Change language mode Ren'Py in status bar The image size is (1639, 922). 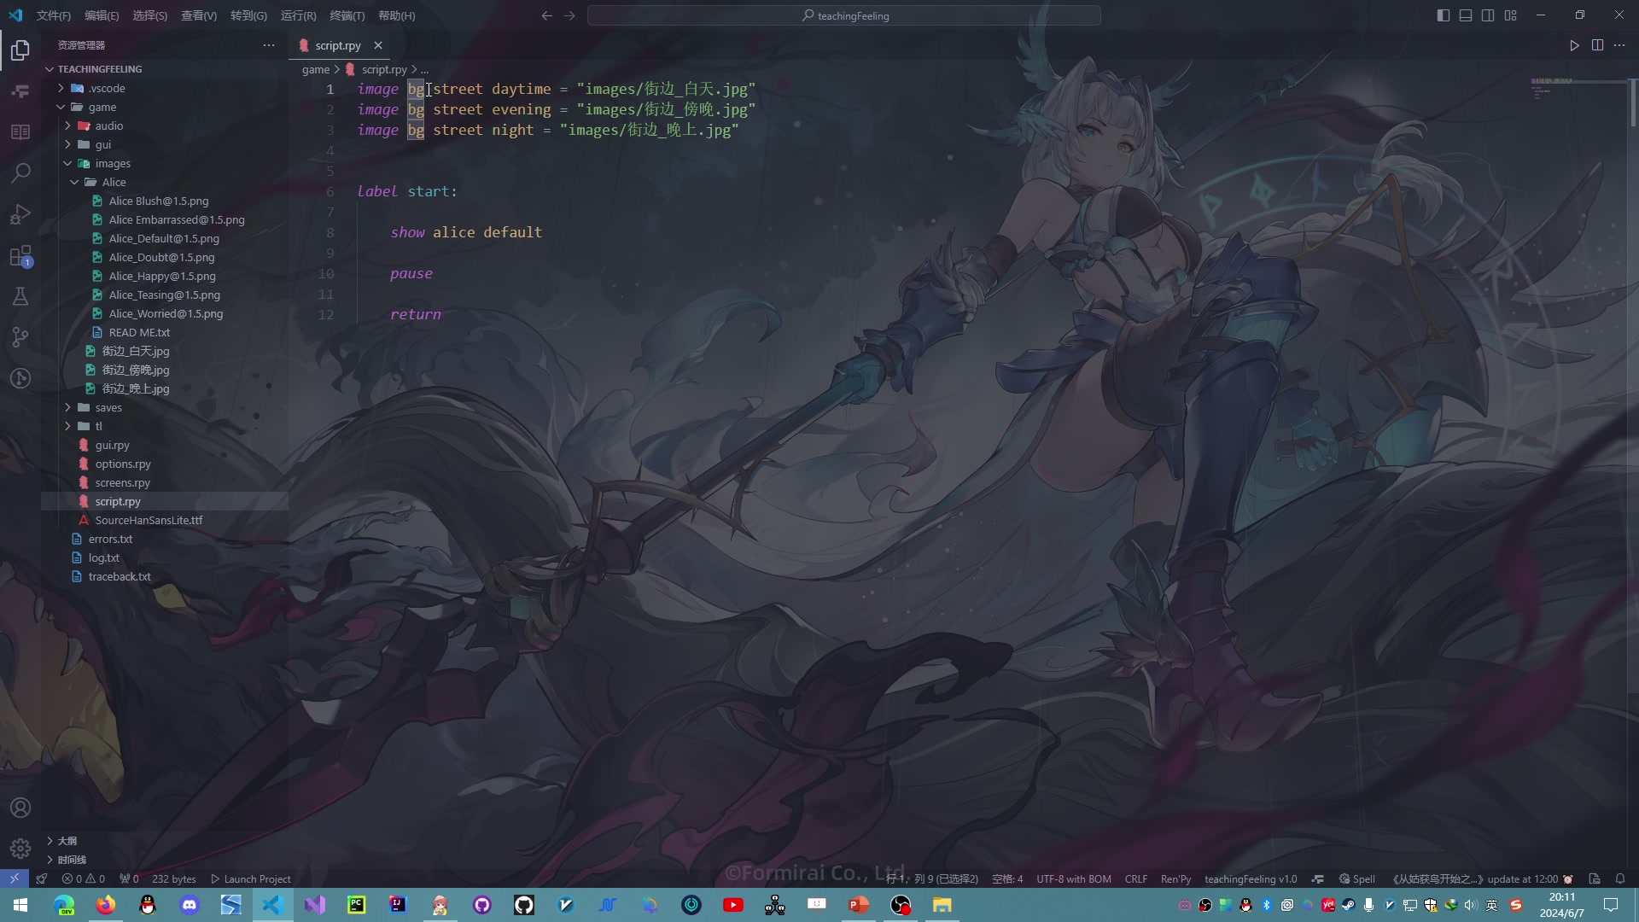click(1175, 878)
